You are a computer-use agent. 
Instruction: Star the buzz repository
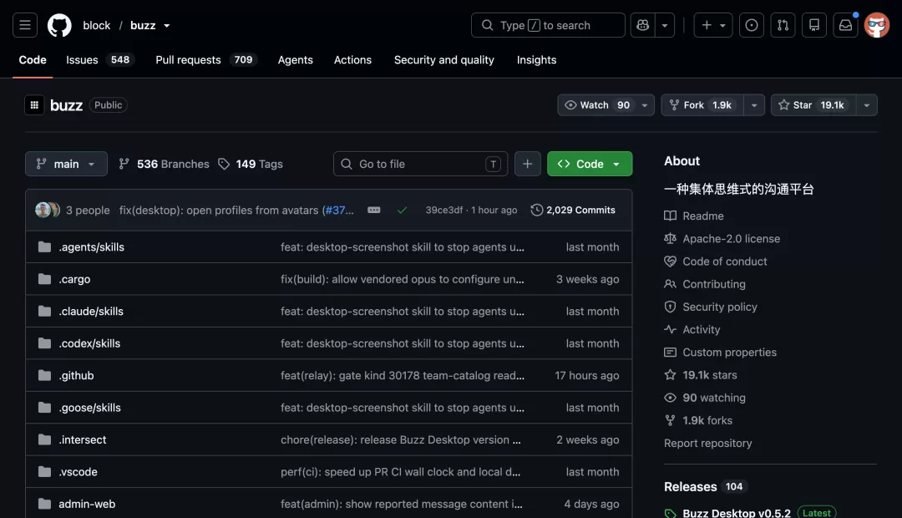click(813, 104)
